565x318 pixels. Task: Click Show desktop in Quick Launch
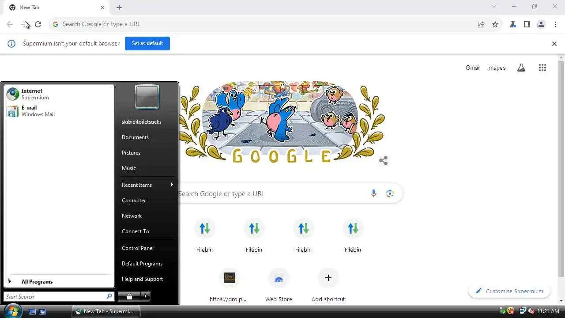pos(32,311)
